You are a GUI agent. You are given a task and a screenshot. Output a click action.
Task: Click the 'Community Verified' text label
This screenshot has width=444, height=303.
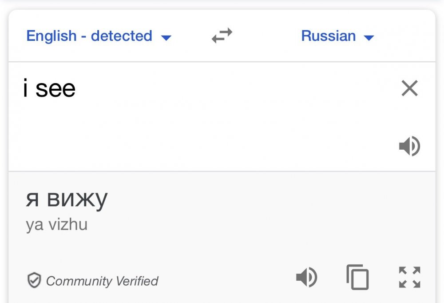click(x=102, y=281)
